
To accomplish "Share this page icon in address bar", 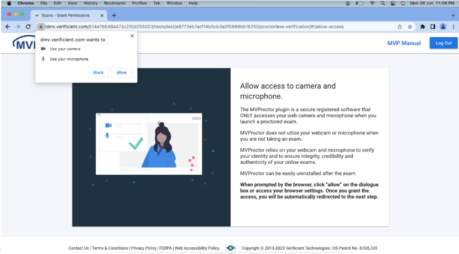I will tap(400, 27).
